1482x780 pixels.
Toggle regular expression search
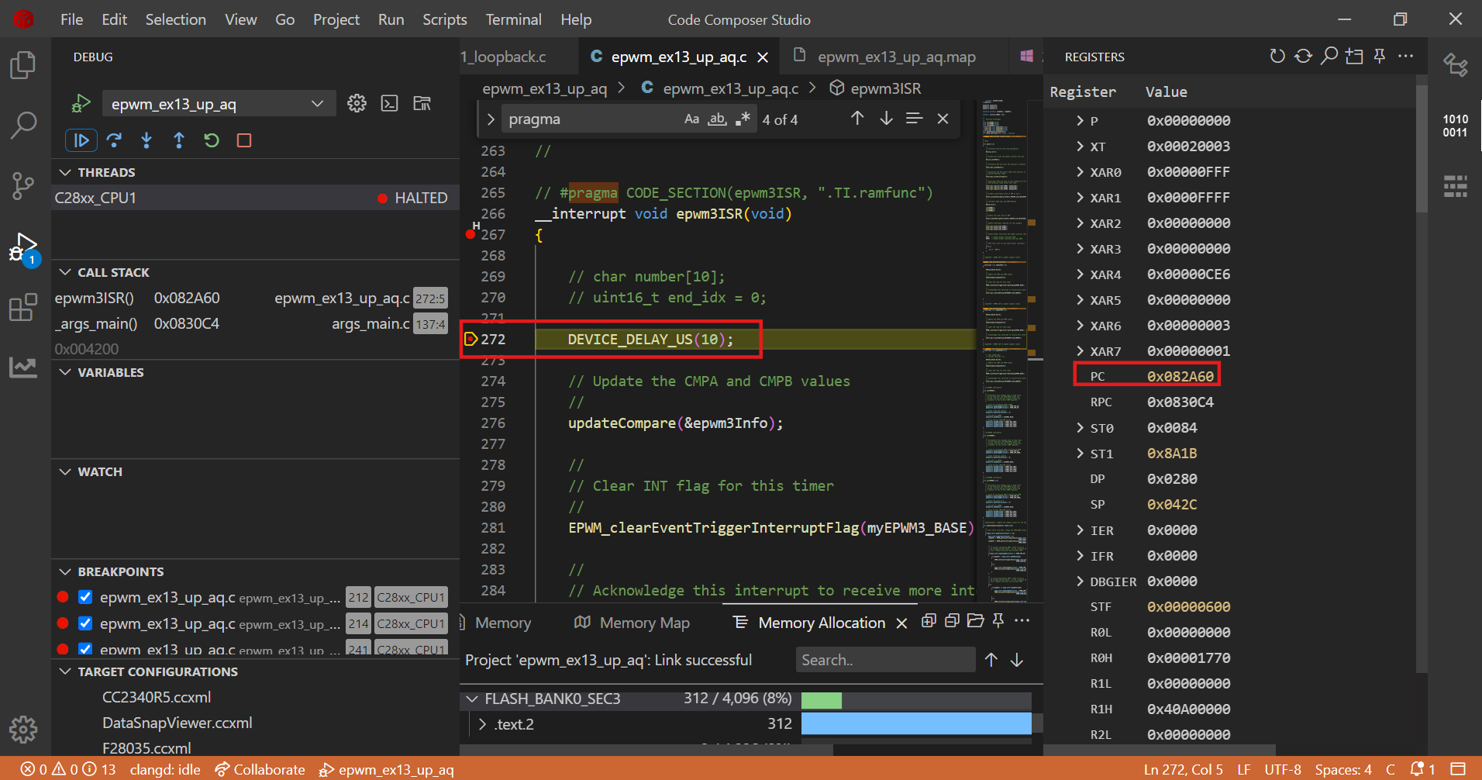[743, 119]
